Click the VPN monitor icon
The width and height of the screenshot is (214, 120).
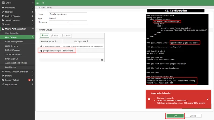pyautogui.click(x=3, y=24)
